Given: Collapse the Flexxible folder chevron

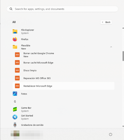Looking at the screenshot, I should click(x=111, y=47).
